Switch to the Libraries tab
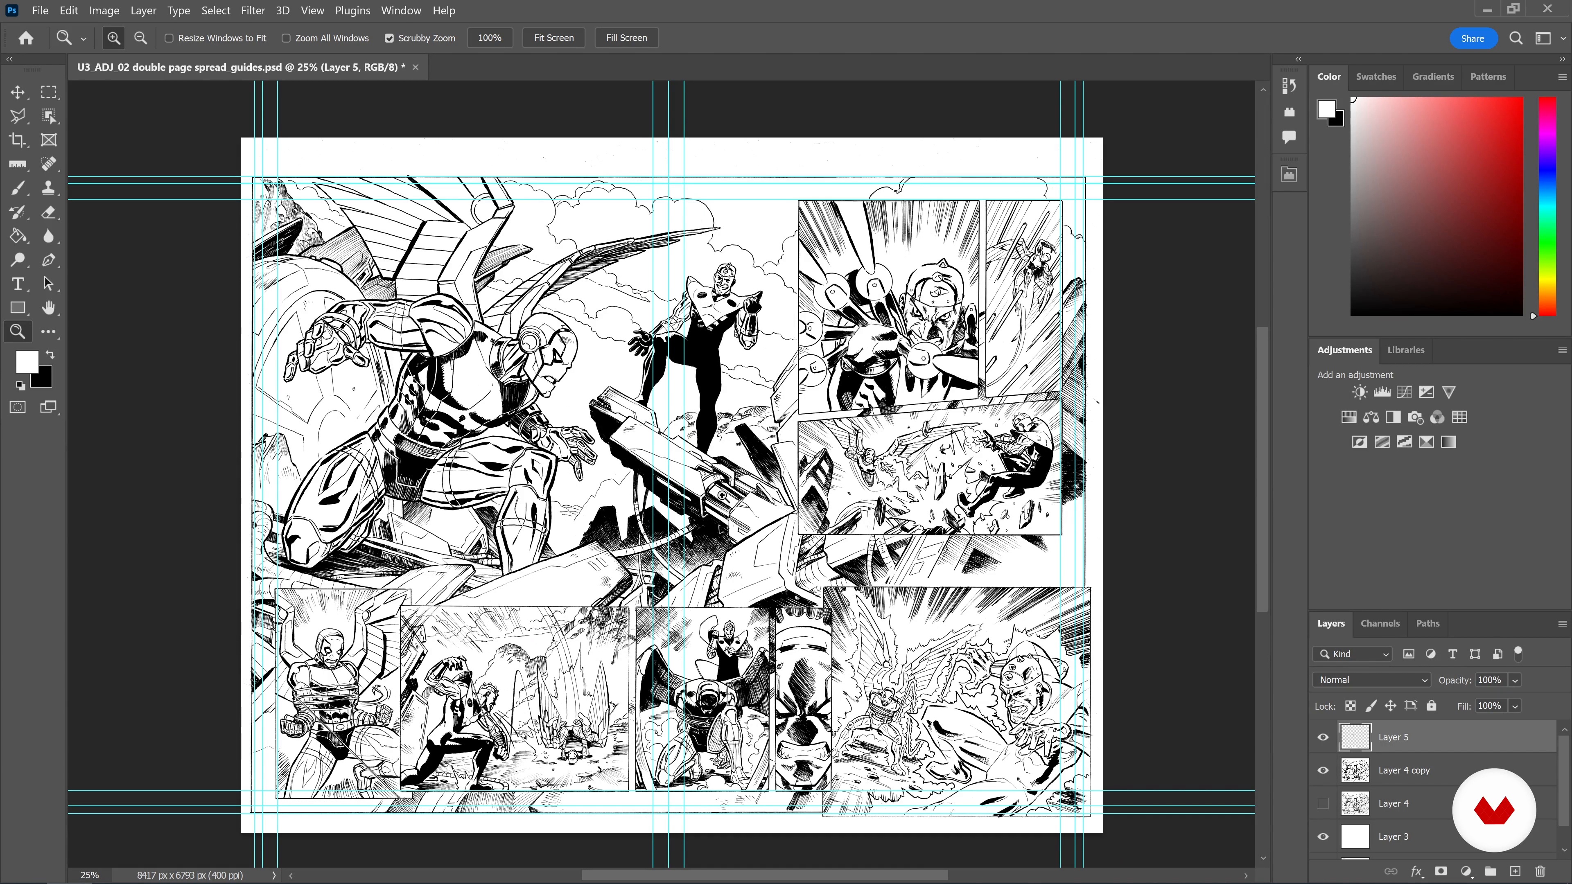Screen dimensions: 1572x884 1405,350
